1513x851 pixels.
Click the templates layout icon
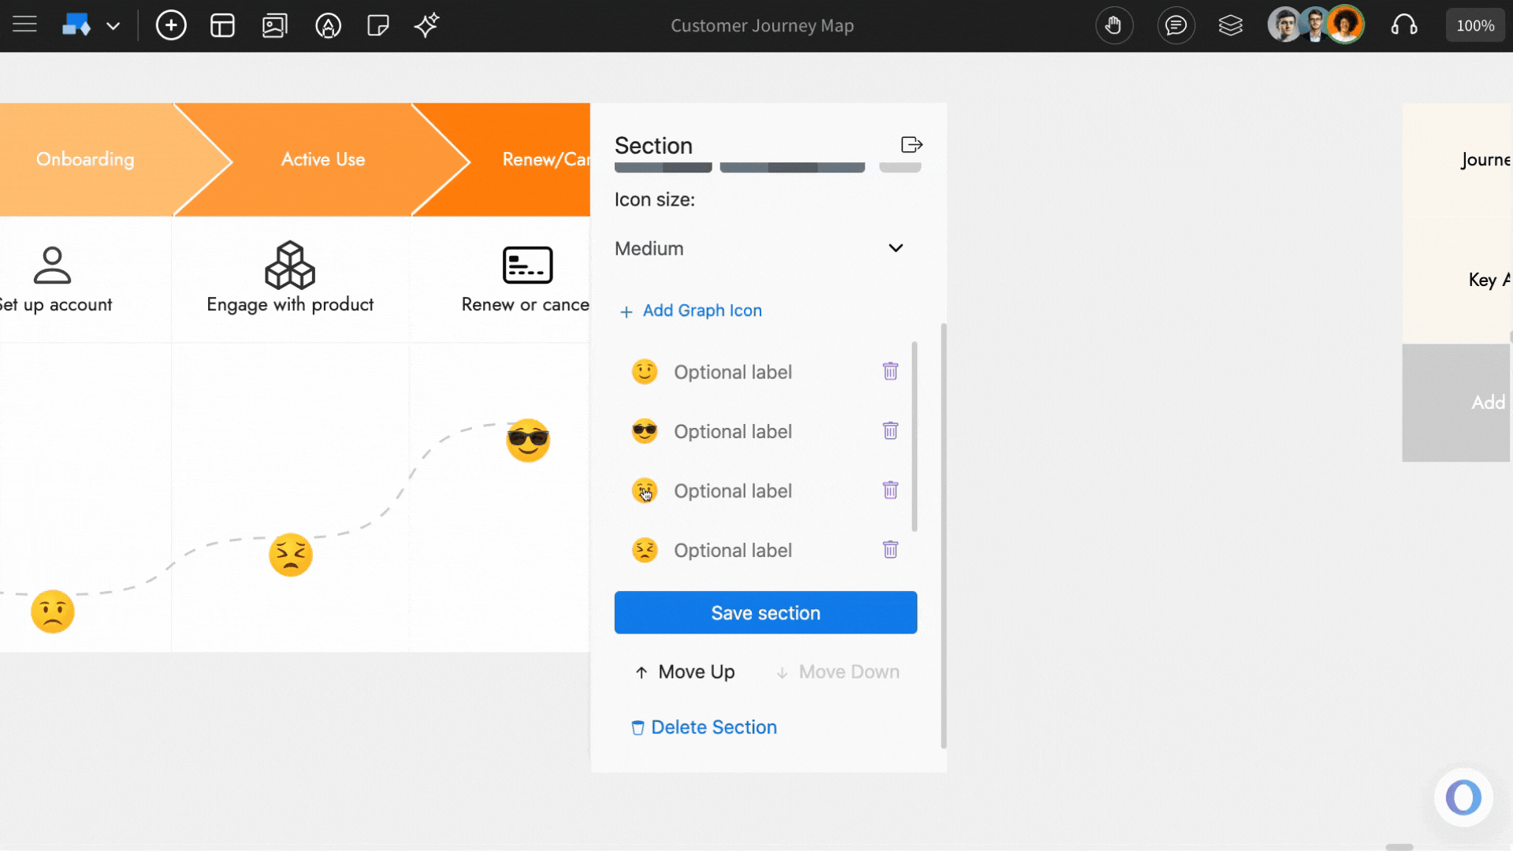(223, 25)
